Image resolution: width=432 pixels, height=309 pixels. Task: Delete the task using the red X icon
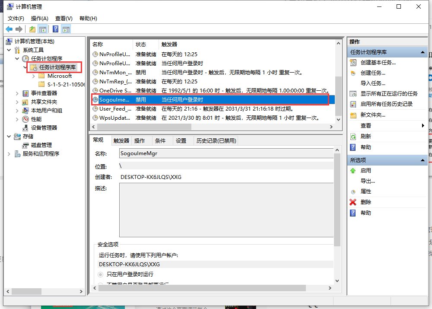353,202
